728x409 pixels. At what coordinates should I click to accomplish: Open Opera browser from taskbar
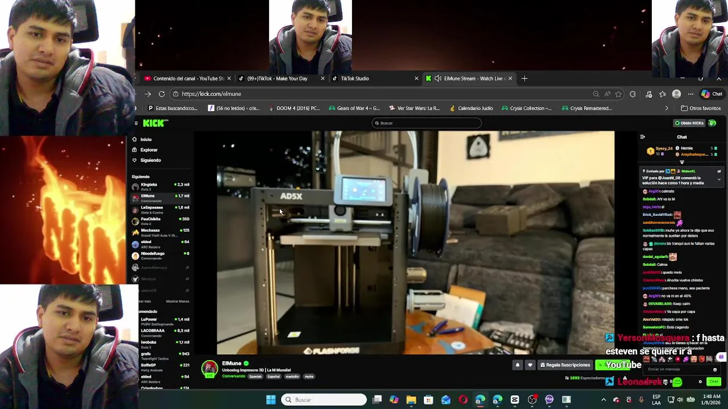pyautogui.click(x=463, y=400)
